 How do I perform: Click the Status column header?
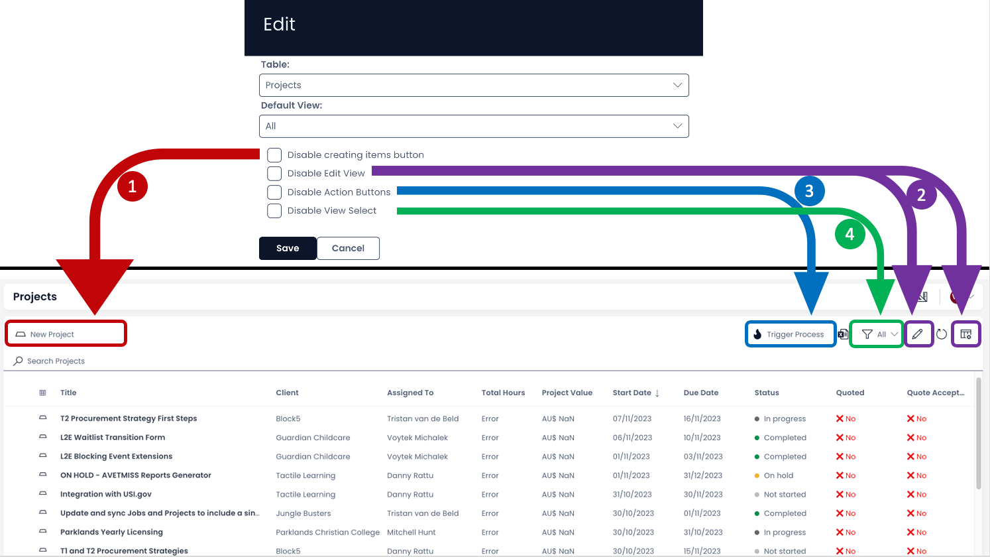[x=767, y=393]
